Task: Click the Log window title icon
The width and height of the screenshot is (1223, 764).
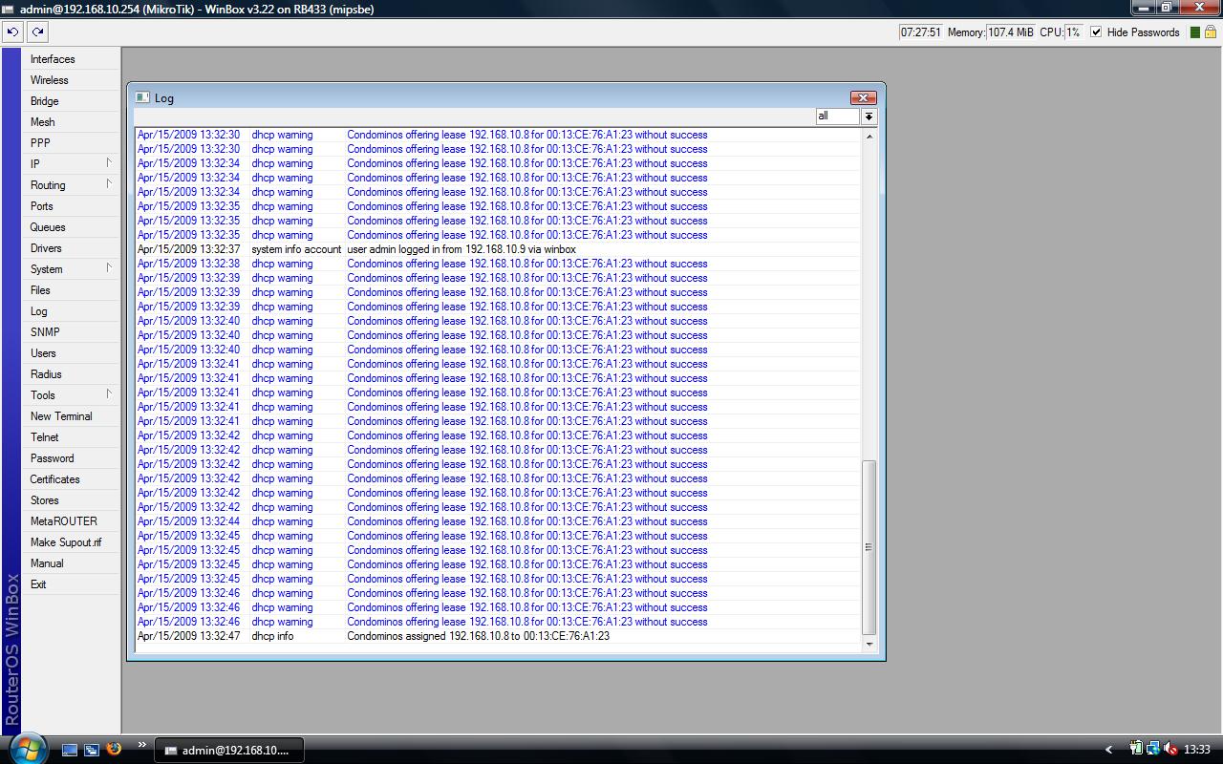Action: (x=142, y=97)
